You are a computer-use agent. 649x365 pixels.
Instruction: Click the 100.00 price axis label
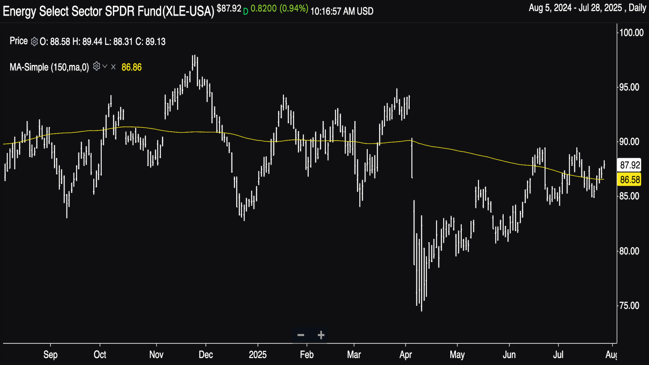(631, 32)
